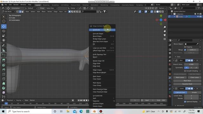
Task: Open Microsoft Edge from the taskbar
Action: [81, 111]
